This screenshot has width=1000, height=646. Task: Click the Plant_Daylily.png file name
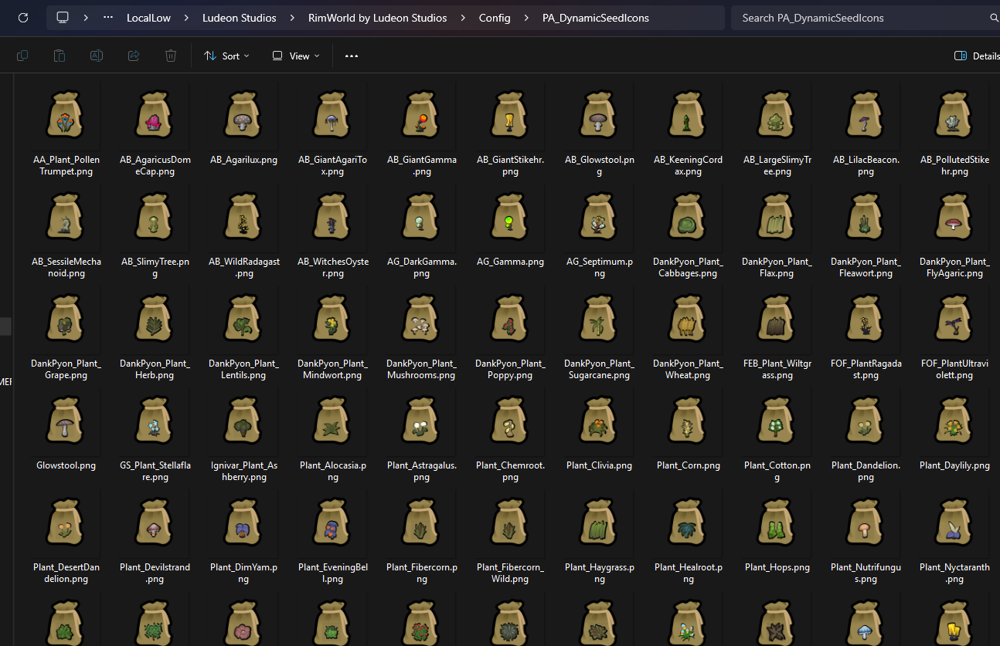(x=954, y=465)
